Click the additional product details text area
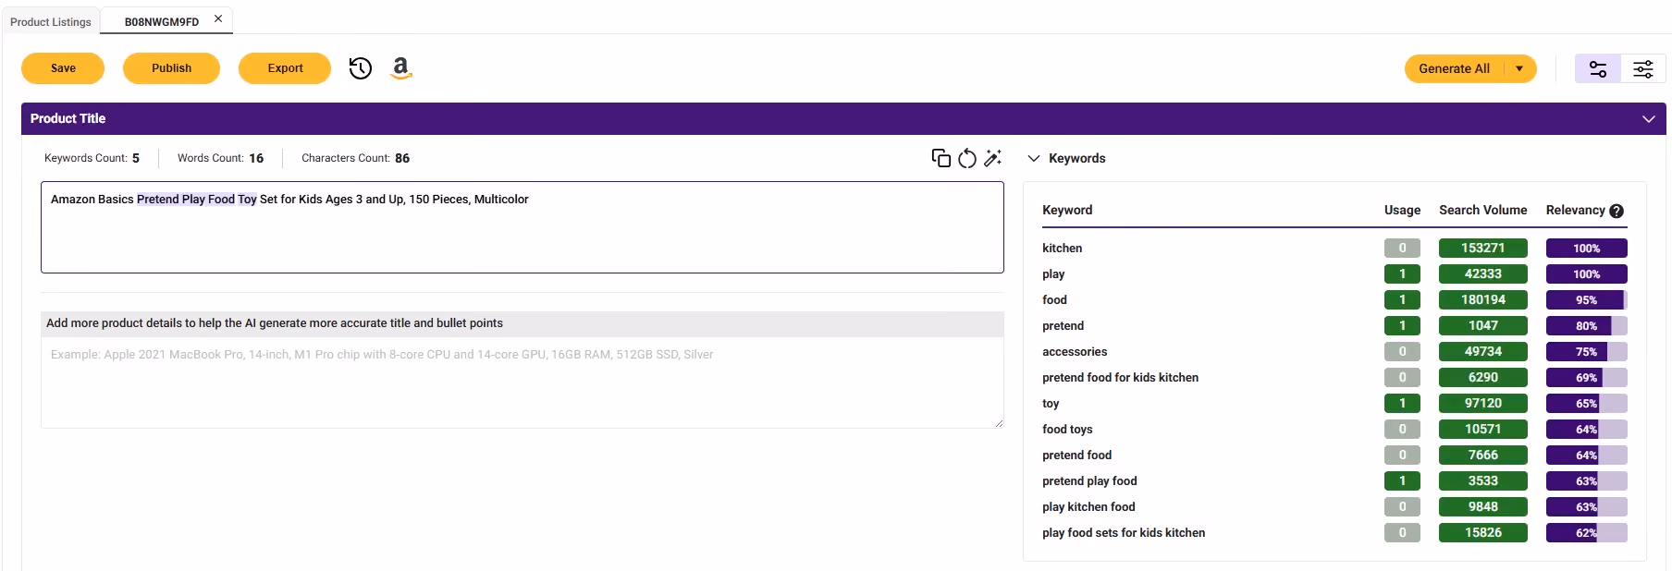 pos(522,383)
